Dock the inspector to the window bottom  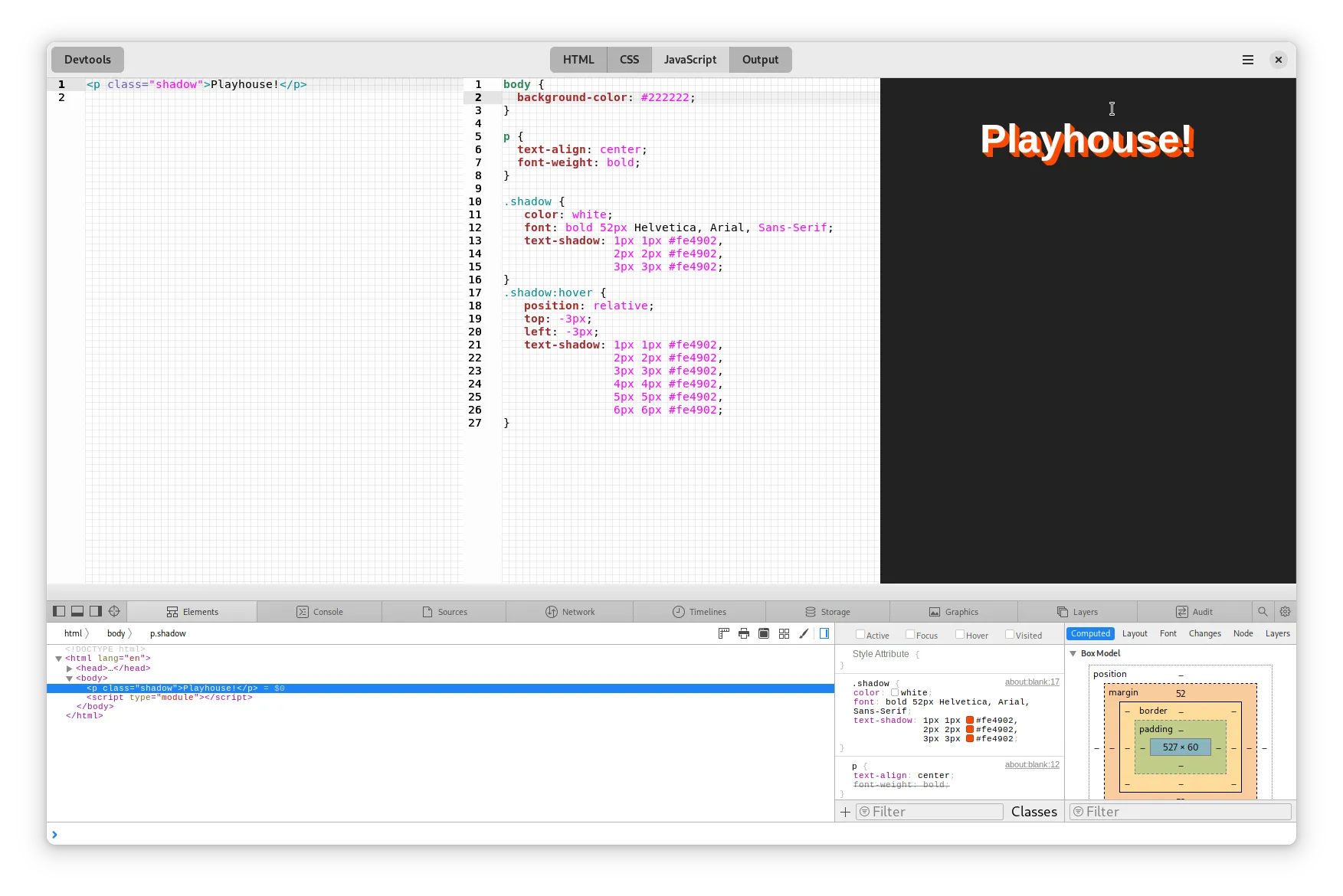point(77,611)
